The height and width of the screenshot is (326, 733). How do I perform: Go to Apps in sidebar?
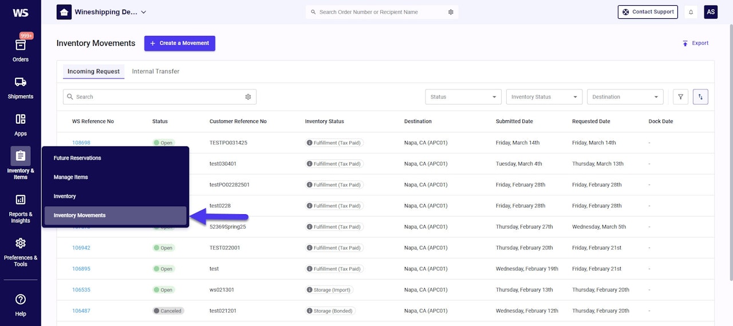(21, 124)
